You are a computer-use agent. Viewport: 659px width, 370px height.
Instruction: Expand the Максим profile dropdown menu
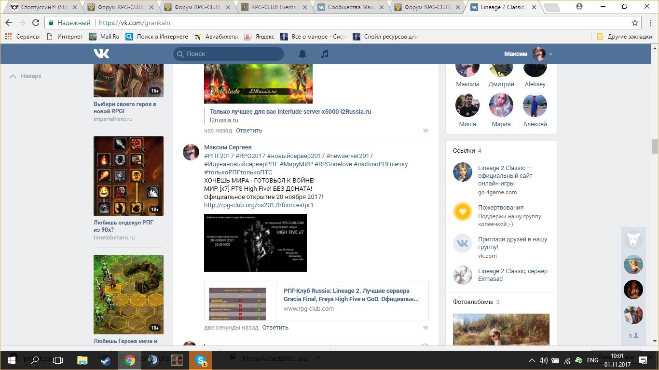point(551,54)
